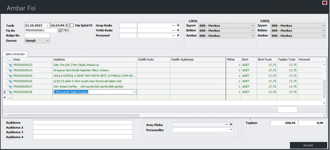The width and height of the screenshot is (330, 150).
Task: Open lookup ellipsis in the edited Açıklama cell
Action: pyautogui.click(x=134, y=92)
